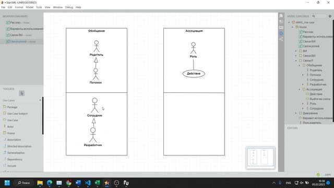Select the Сотрудник actor on the canvas
Image resolution: width=334 pixels, height=188 pixels.
coord(94,107)
